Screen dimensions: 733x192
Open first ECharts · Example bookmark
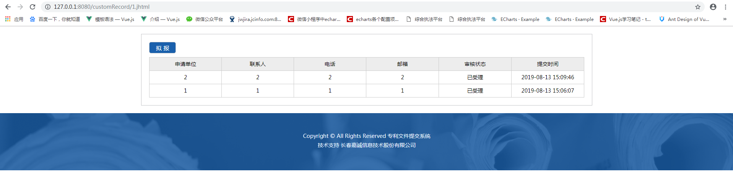[515, 19]
